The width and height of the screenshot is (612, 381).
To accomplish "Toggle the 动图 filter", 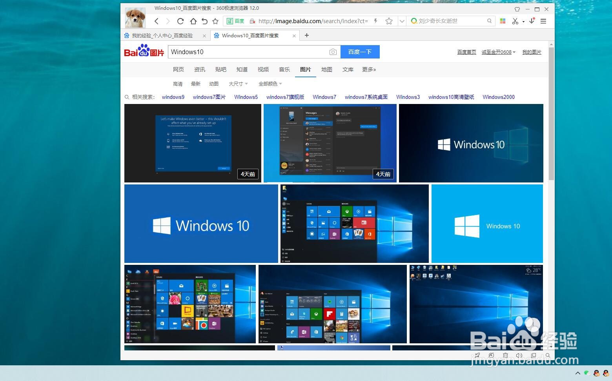I will point(214,84).
